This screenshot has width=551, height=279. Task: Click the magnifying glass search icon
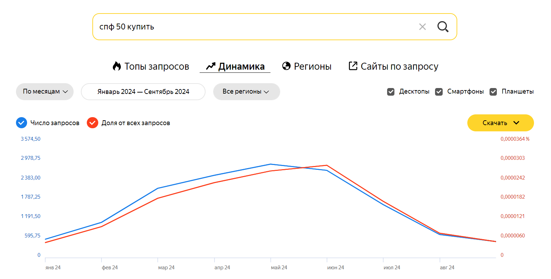443,27
